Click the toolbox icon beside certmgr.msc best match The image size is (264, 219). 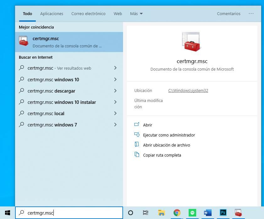point(24,41)
